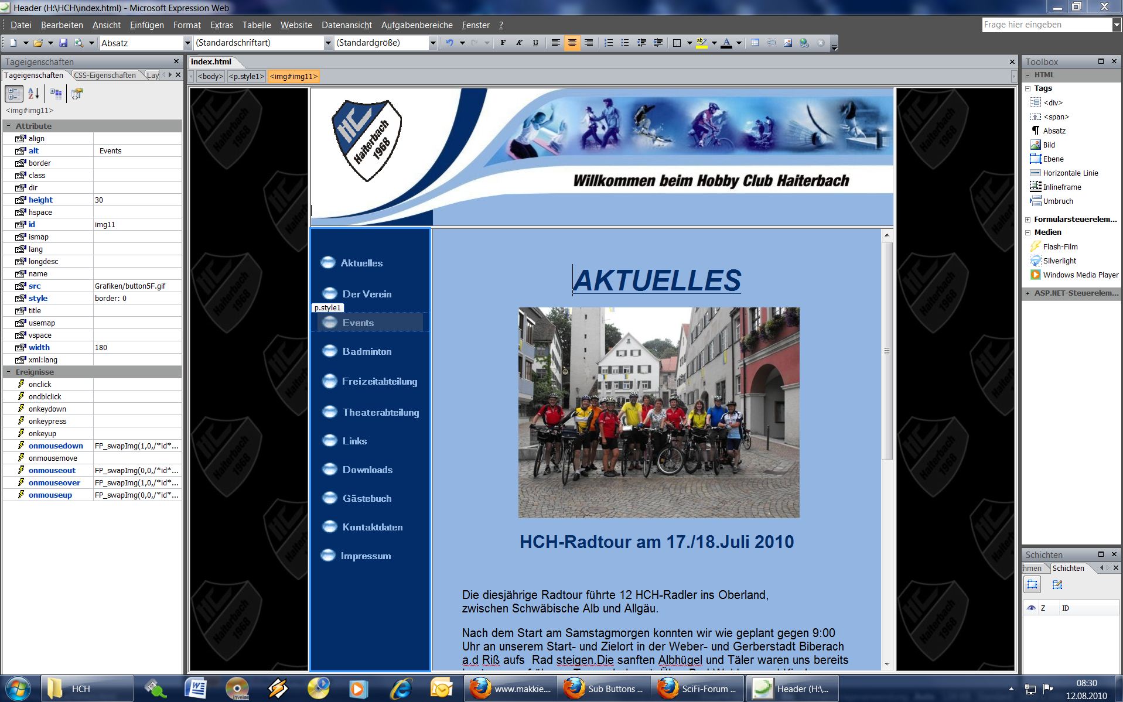Sort tag attributes alphabetically with A-Z icon

(x=33, y=93)
